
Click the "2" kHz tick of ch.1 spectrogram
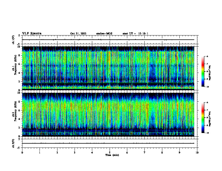coord(20,82)
